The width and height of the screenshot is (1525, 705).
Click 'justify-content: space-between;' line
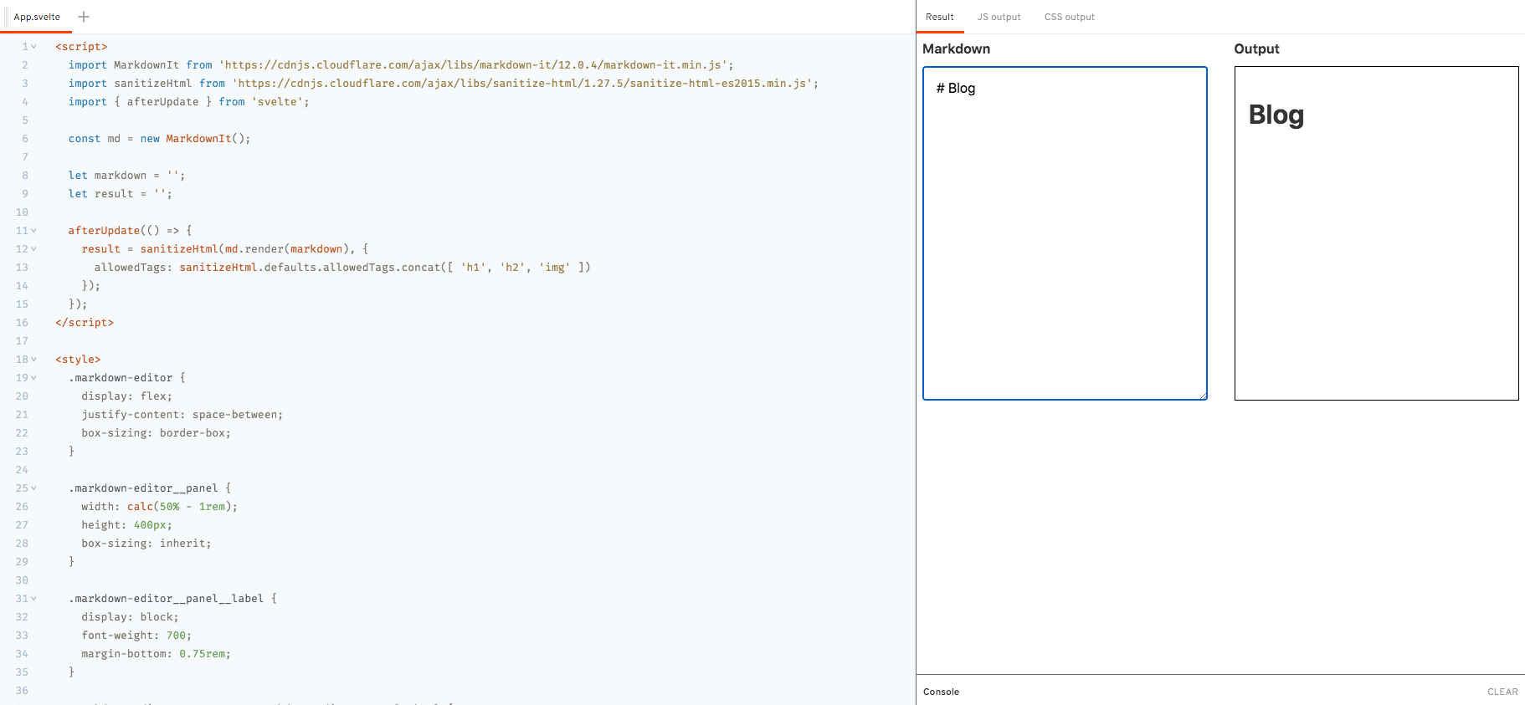point(182,415)
